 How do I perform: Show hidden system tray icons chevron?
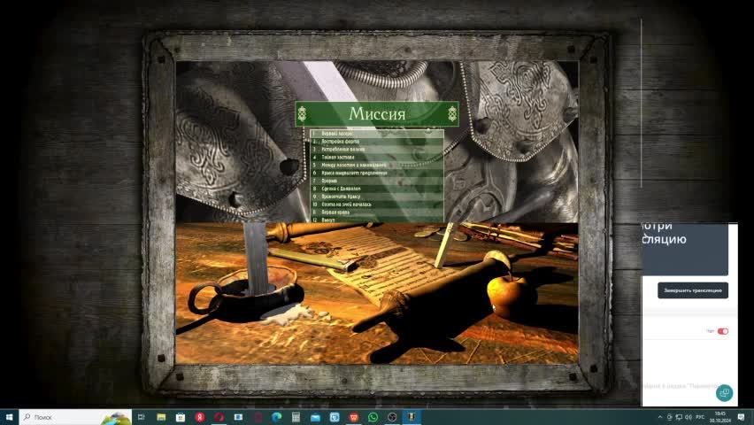coord(660,417)
